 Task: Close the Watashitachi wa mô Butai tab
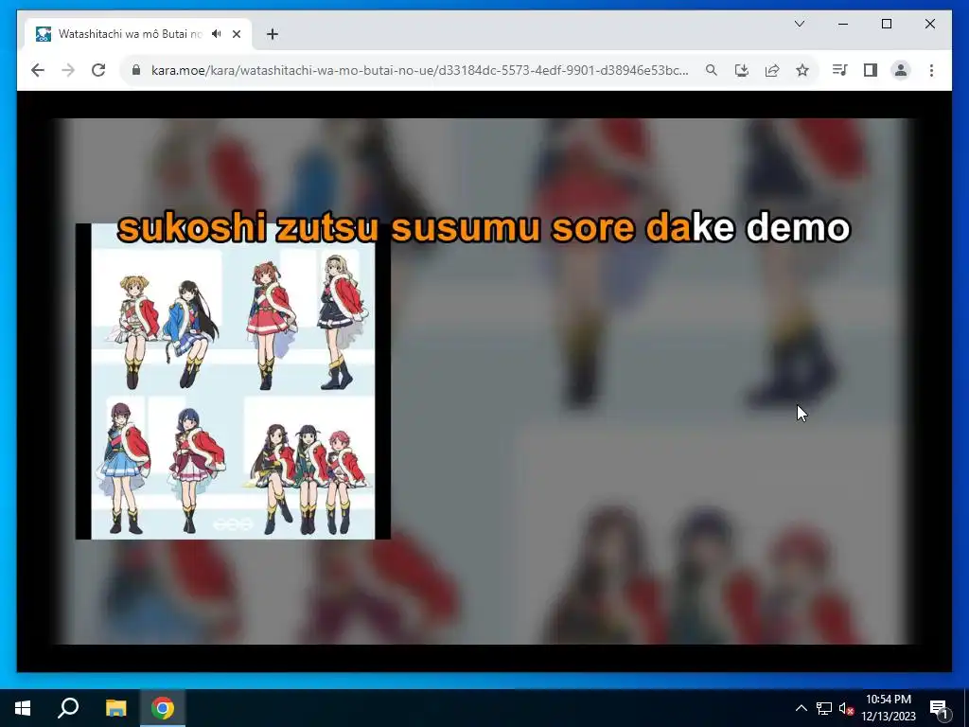(x=236, y=34)
